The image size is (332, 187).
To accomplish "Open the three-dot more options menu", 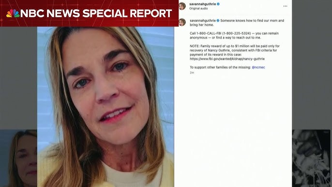I will (285, 6).
